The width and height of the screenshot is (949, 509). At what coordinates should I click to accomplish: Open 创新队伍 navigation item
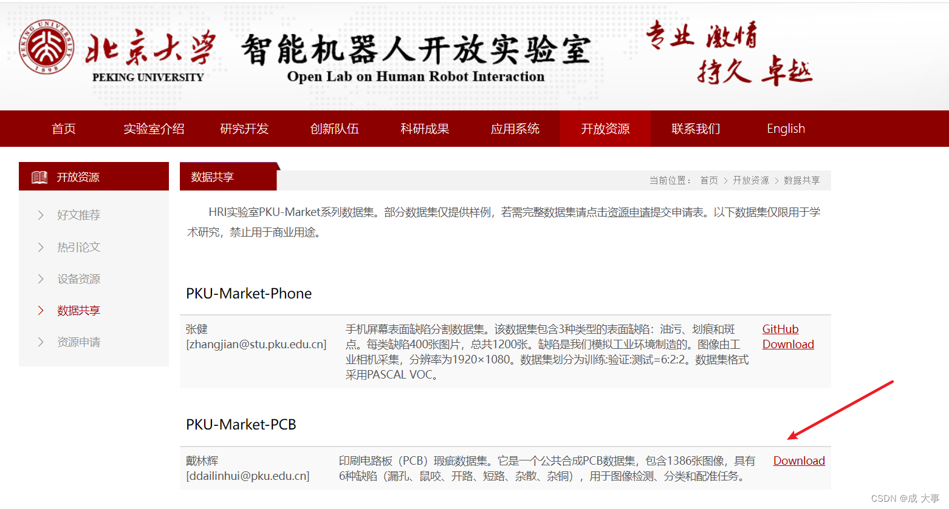click(335, 129)
